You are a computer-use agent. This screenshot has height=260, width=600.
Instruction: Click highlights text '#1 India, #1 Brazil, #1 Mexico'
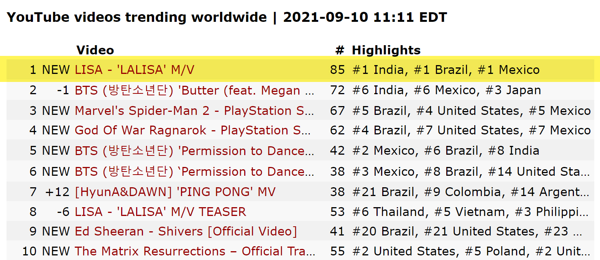click(x=446, y=70)
